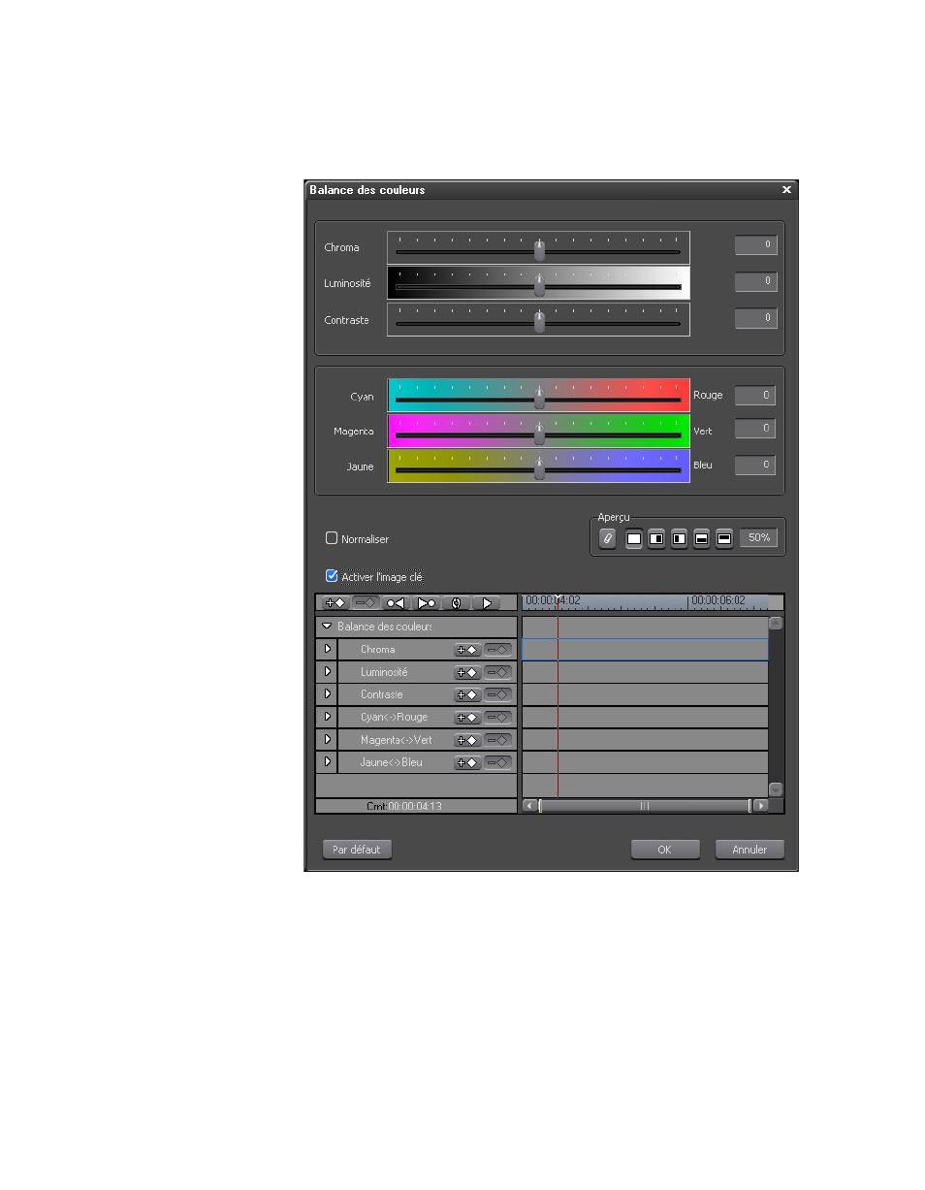Click the Luminosité slider handle
925x1190 pixels.
(540, 286)
